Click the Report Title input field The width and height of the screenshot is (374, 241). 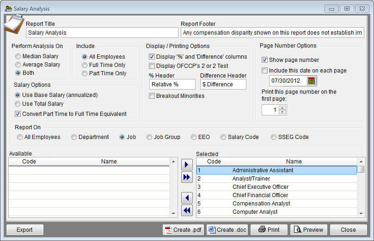pyautogui.click(x=102, y=33)
